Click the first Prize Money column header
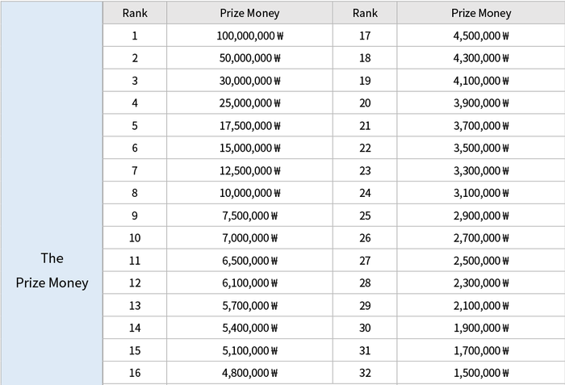The width and height of the screenshot is (565, 385). [249, 13]
